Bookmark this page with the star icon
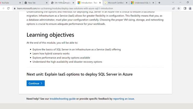The image size is (193, 109). click(179, 8)
